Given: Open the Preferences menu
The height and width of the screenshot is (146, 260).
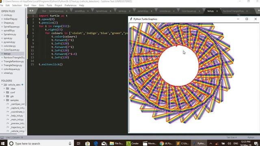Looking at the screenshot, I should click(70, 5).
